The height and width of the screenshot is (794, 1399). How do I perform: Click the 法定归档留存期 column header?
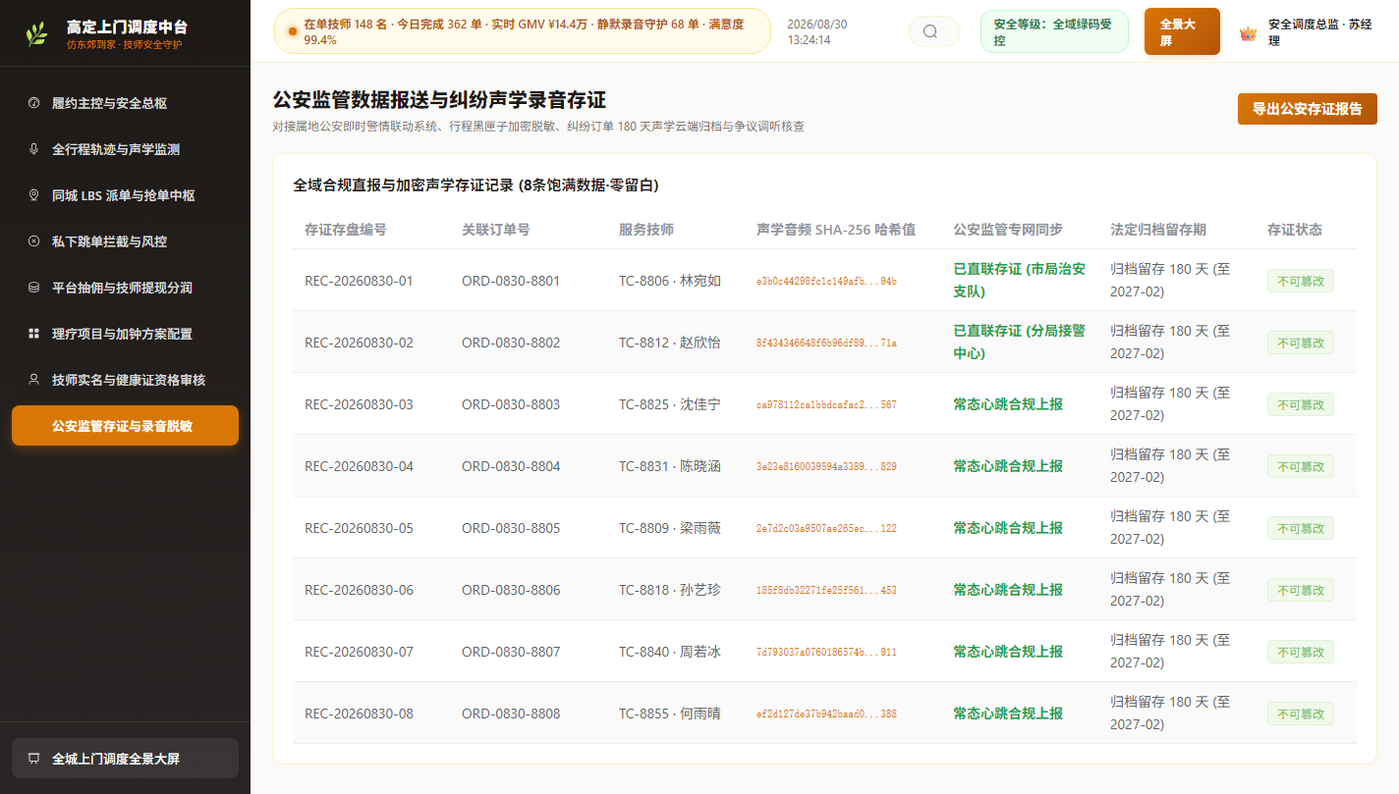pos(1158,230)
